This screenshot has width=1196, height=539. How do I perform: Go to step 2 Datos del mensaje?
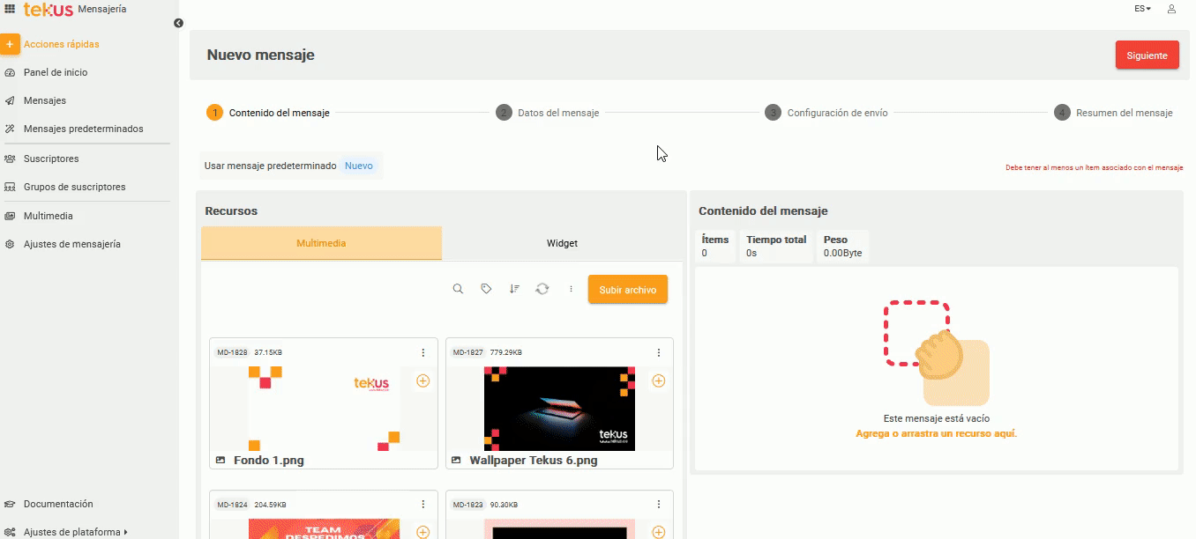(x=548, y=113)
